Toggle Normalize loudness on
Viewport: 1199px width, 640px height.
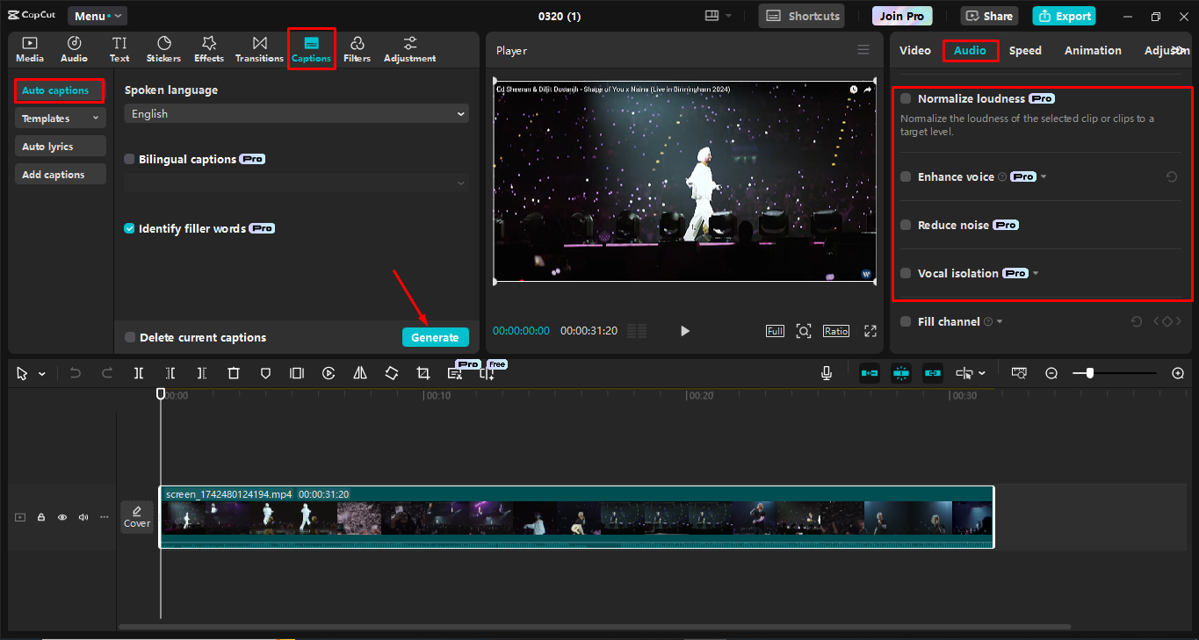905,98
